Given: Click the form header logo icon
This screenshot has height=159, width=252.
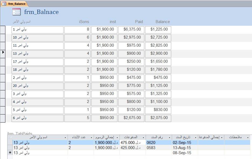Looking at the screenshot, I should click(x=16, y=12).
